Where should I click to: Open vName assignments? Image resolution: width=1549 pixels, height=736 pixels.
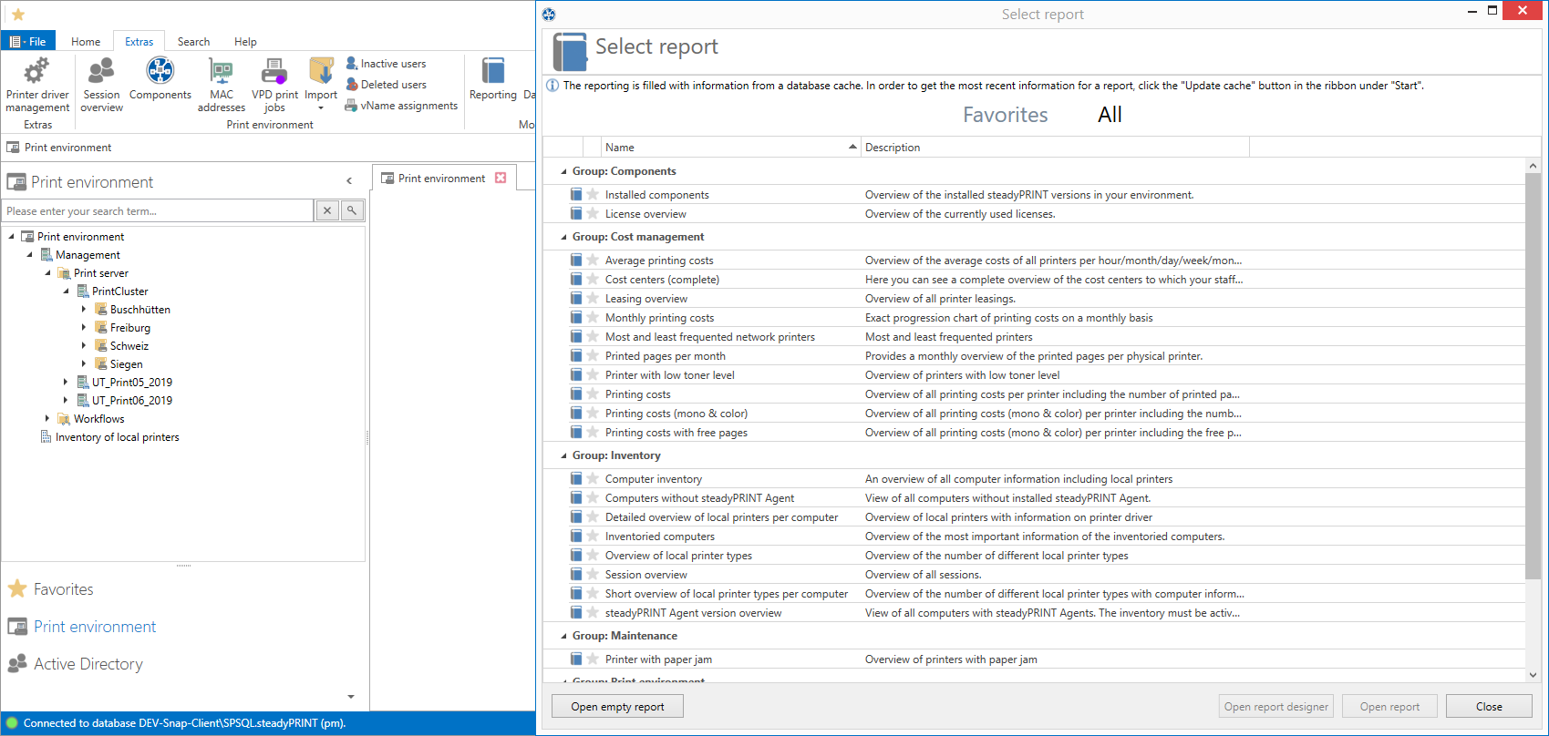coord(401,106)
